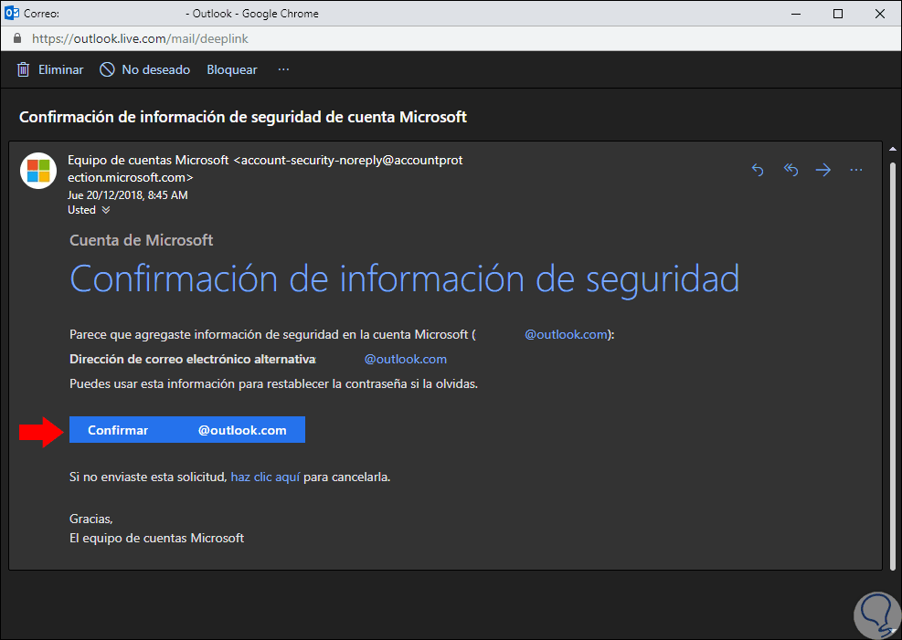Minimize the Chrome window
The width and height of the screenshot is (902, 640).
click(796, 14)
